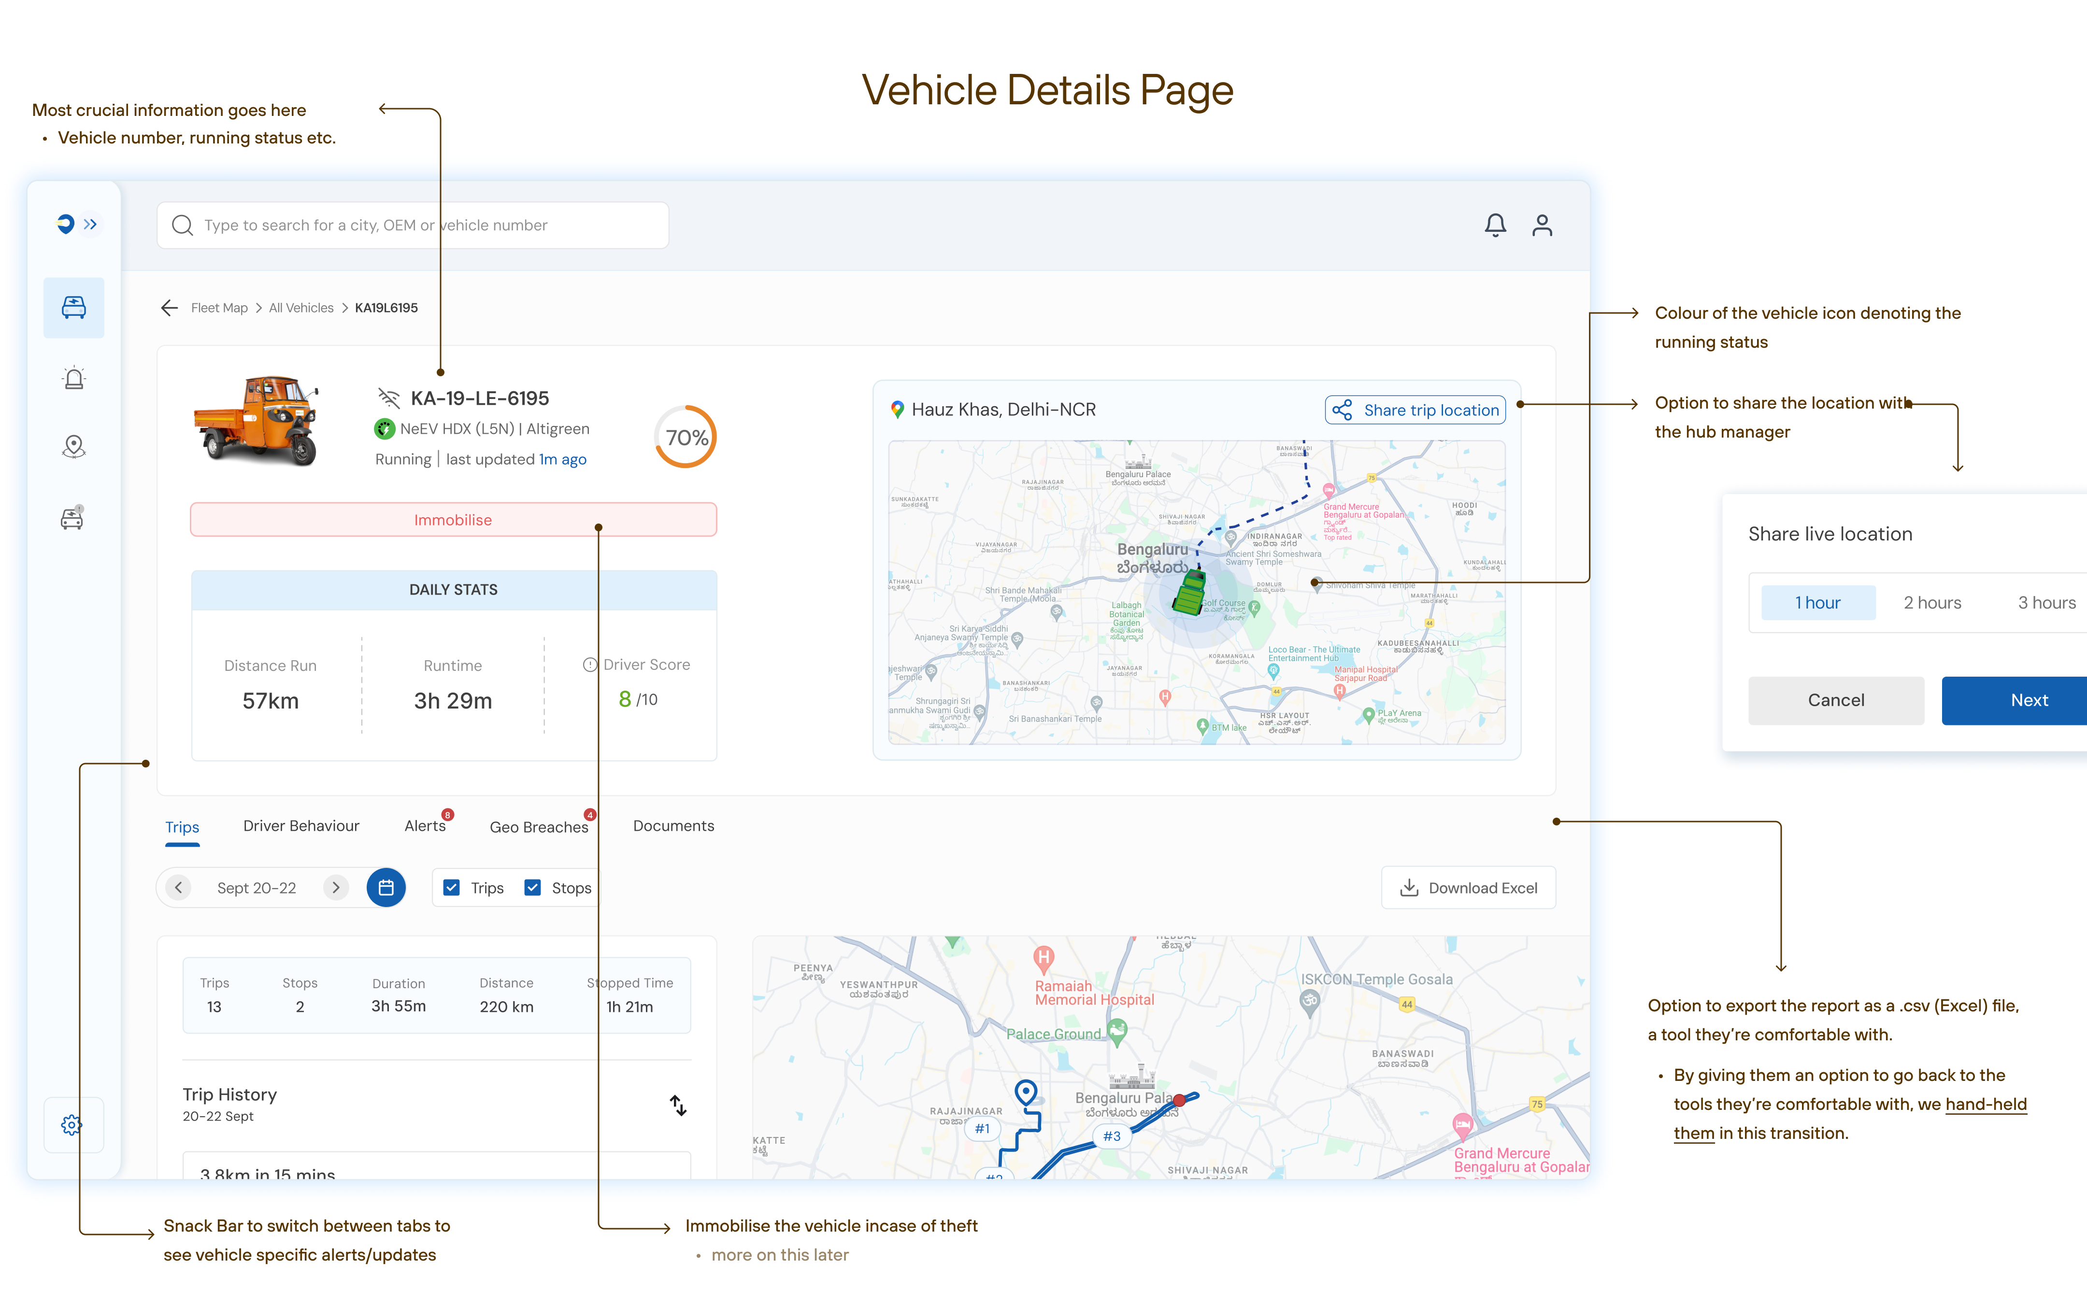Go back using the breadcrumb arrow
The image size is (2087, 1291).
(x=169, y=308)
